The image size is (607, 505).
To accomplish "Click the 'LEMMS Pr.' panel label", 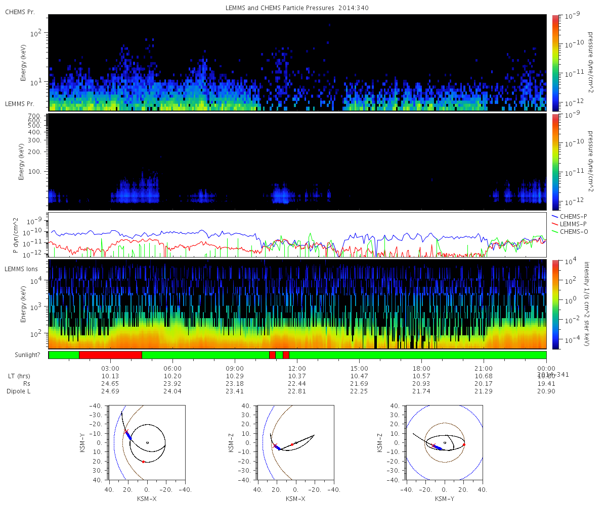I will coord(19,104).
